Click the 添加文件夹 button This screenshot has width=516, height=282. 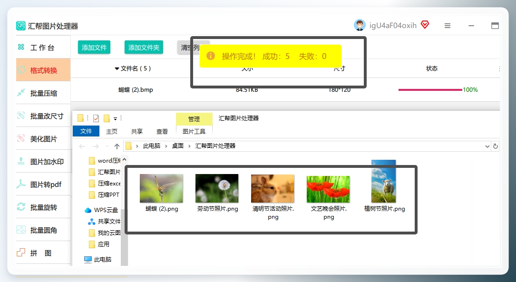(x=144, y=48)
